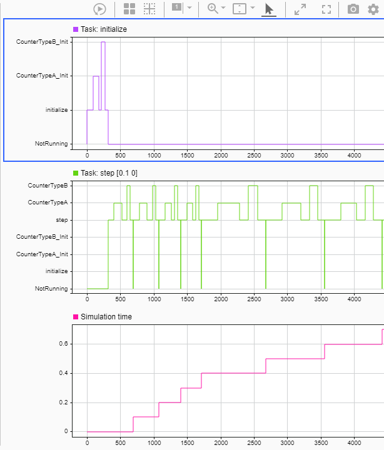Click the CounterTypeA label in step plot

coord(48,202)
